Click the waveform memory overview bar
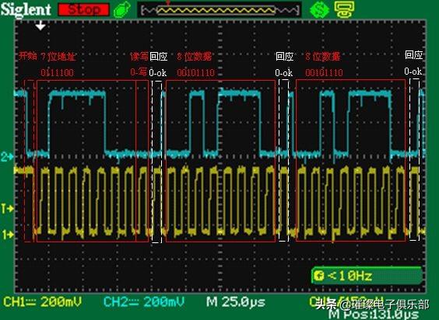This screenshot has height=320, width=439. pos(219,10)
